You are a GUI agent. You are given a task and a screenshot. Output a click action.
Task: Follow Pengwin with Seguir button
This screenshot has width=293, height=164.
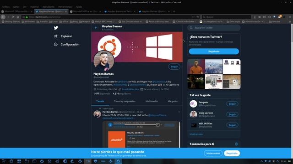coord(232,104)
